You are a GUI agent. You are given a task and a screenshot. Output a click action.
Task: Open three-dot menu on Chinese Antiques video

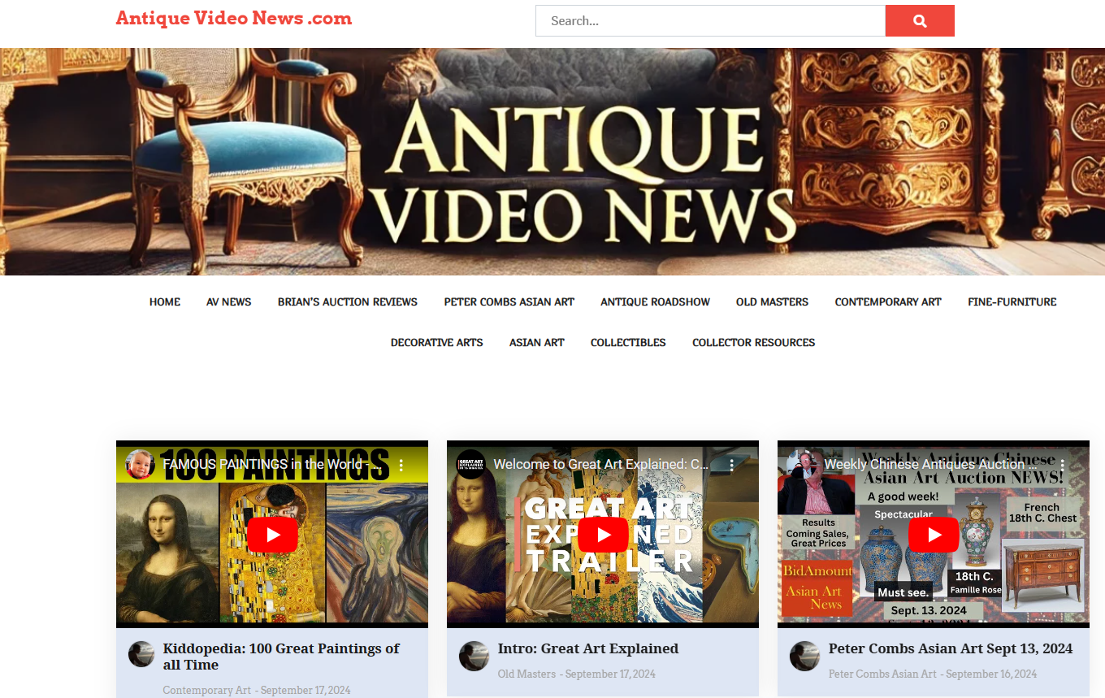(x=1062, y=465)
